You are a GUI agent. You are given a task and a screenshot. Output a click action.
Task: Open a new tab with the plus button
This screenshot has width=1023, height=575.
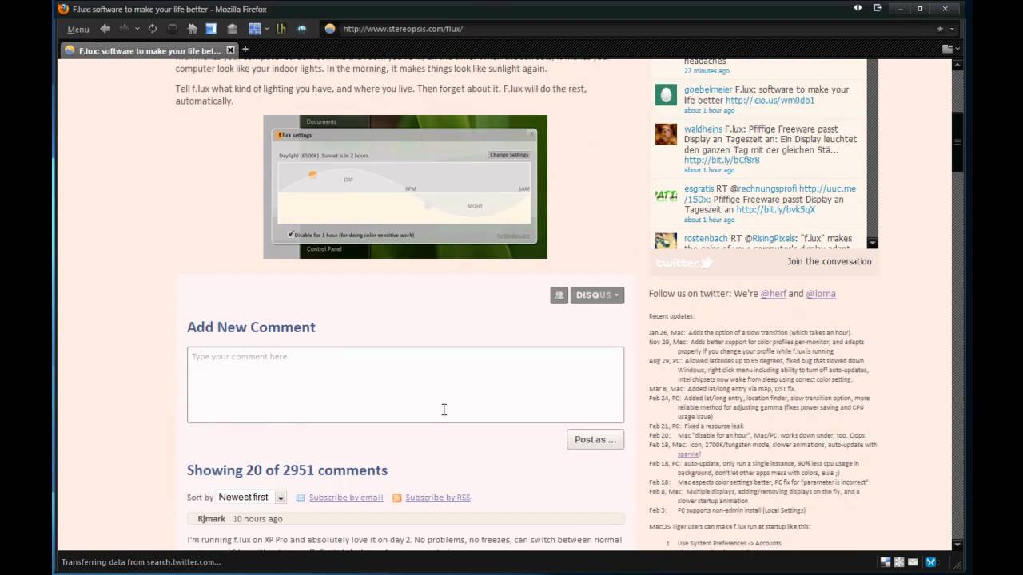click(245, 50)
